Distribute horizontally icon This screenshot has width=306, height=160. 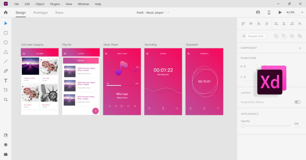click(x=300, y=24)
